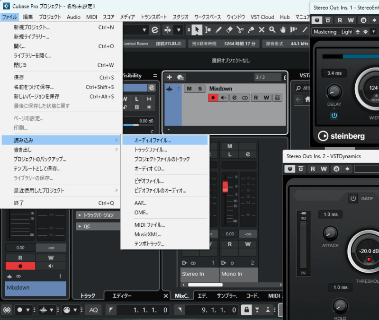
Task: Switch to the エディター tab
Action: [x=122, y=295]
